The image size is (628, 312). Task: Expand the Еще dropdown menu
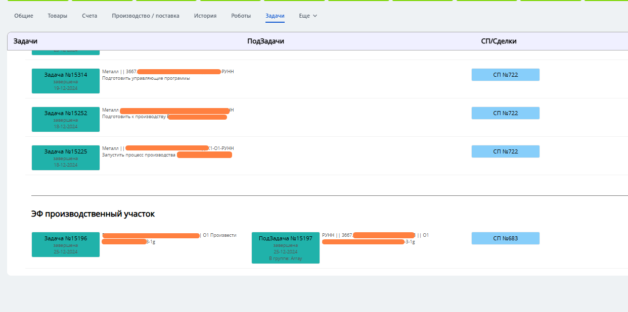point(308,16)
